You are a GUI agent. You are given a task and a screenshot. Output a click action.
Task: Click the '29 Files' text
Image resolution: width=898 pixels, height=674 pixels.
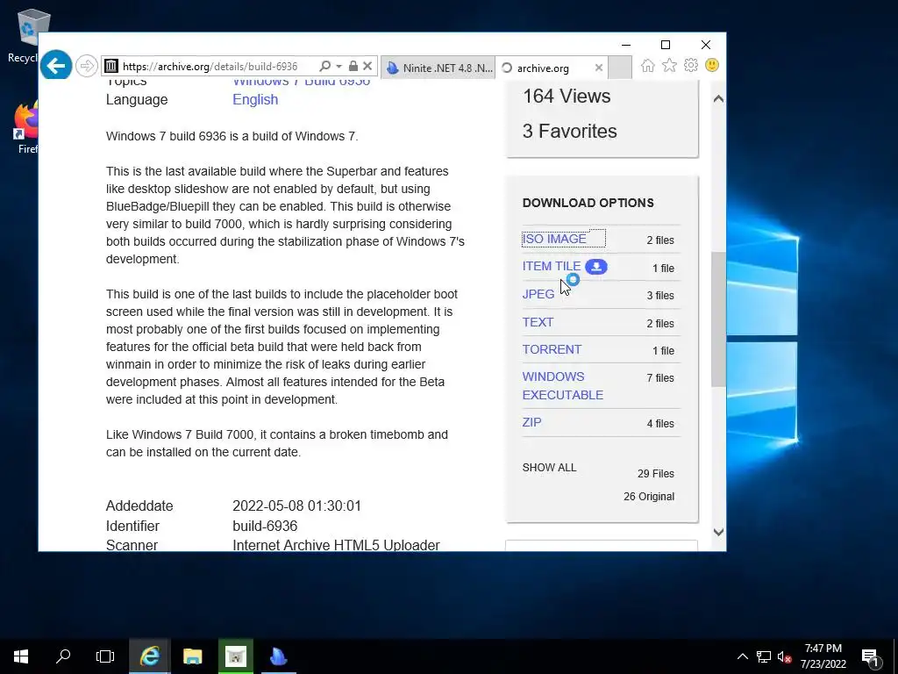click(656, 473)
